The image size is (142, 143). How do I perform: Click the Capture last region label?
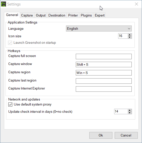[22, 80]
